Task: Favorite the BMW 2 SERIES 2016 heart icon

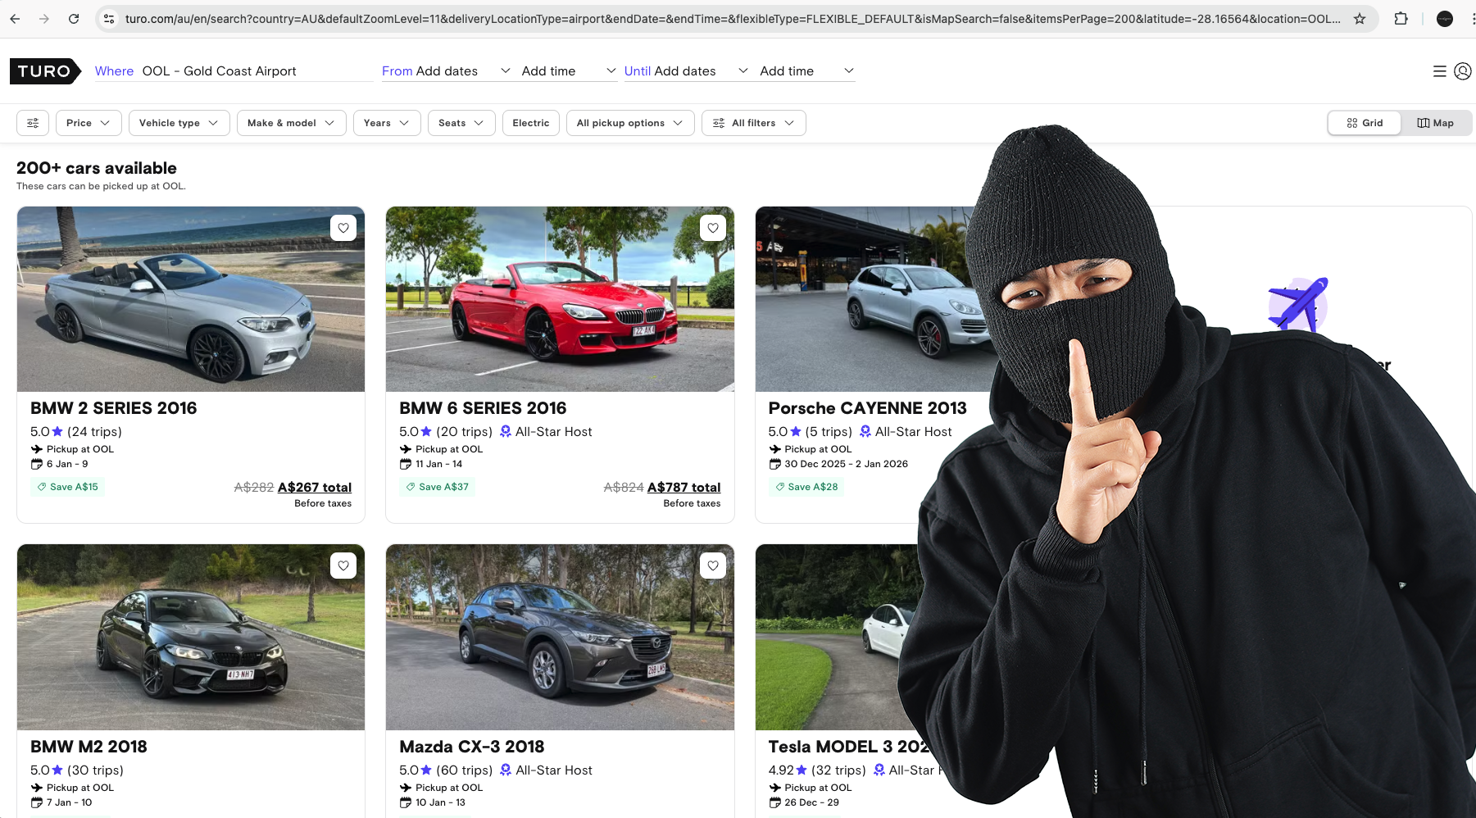Action: tap(343, 227)
